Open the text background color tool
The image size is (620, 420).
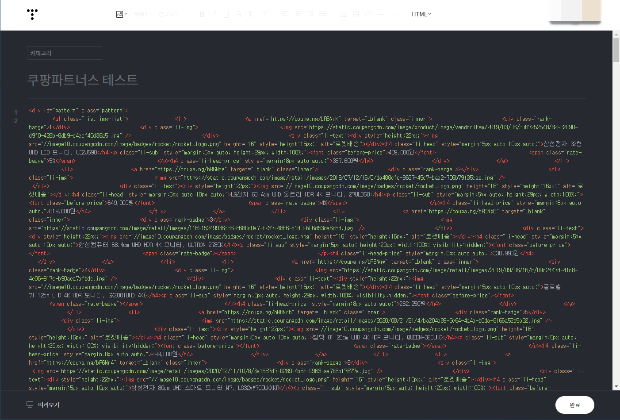[264, 14]
